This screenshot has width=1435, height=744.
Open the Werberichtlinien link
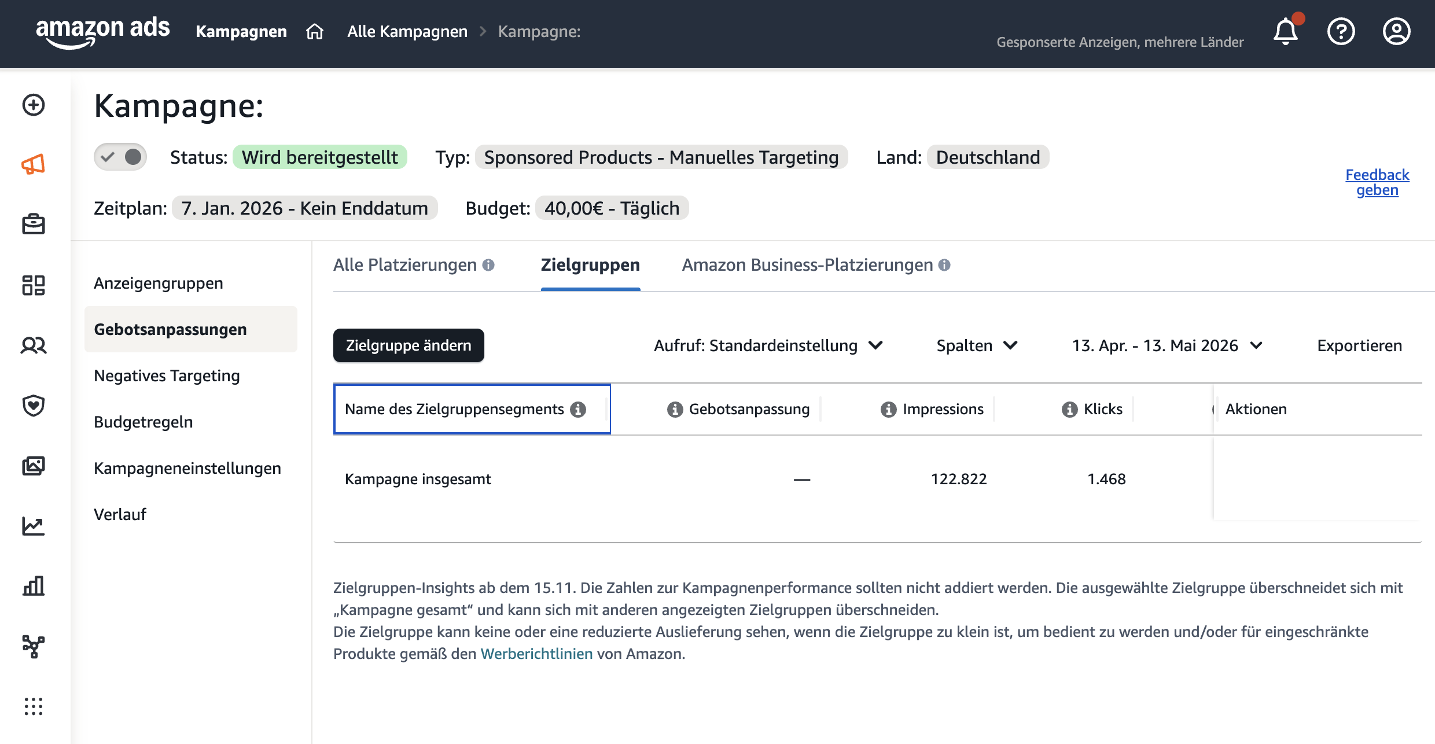[x=536, y=654]
